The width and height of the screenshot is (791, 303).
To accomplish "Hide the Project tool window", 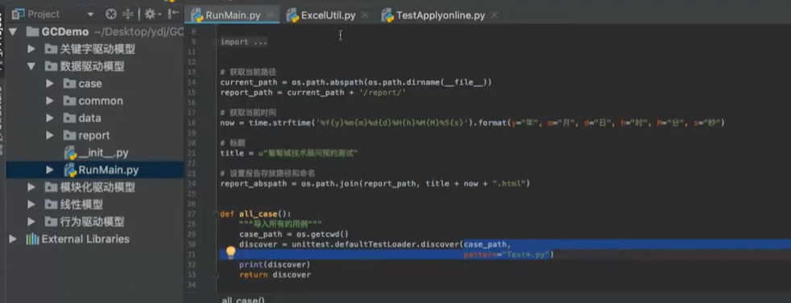I will [173, 14].
